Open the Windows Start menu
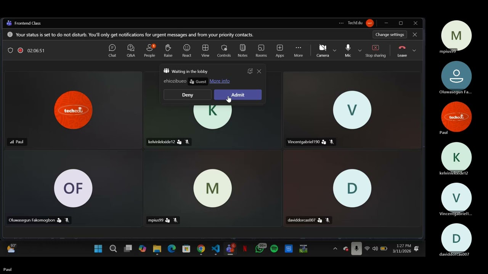The width and height of the screenshot is (488, 274). pos(98,249)
